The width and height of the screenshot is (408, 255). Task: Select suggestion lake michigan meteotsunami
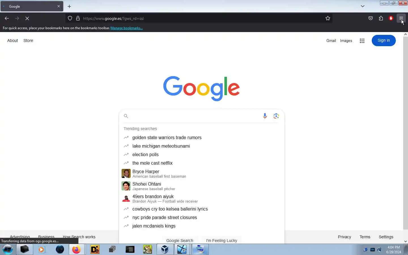201,146
